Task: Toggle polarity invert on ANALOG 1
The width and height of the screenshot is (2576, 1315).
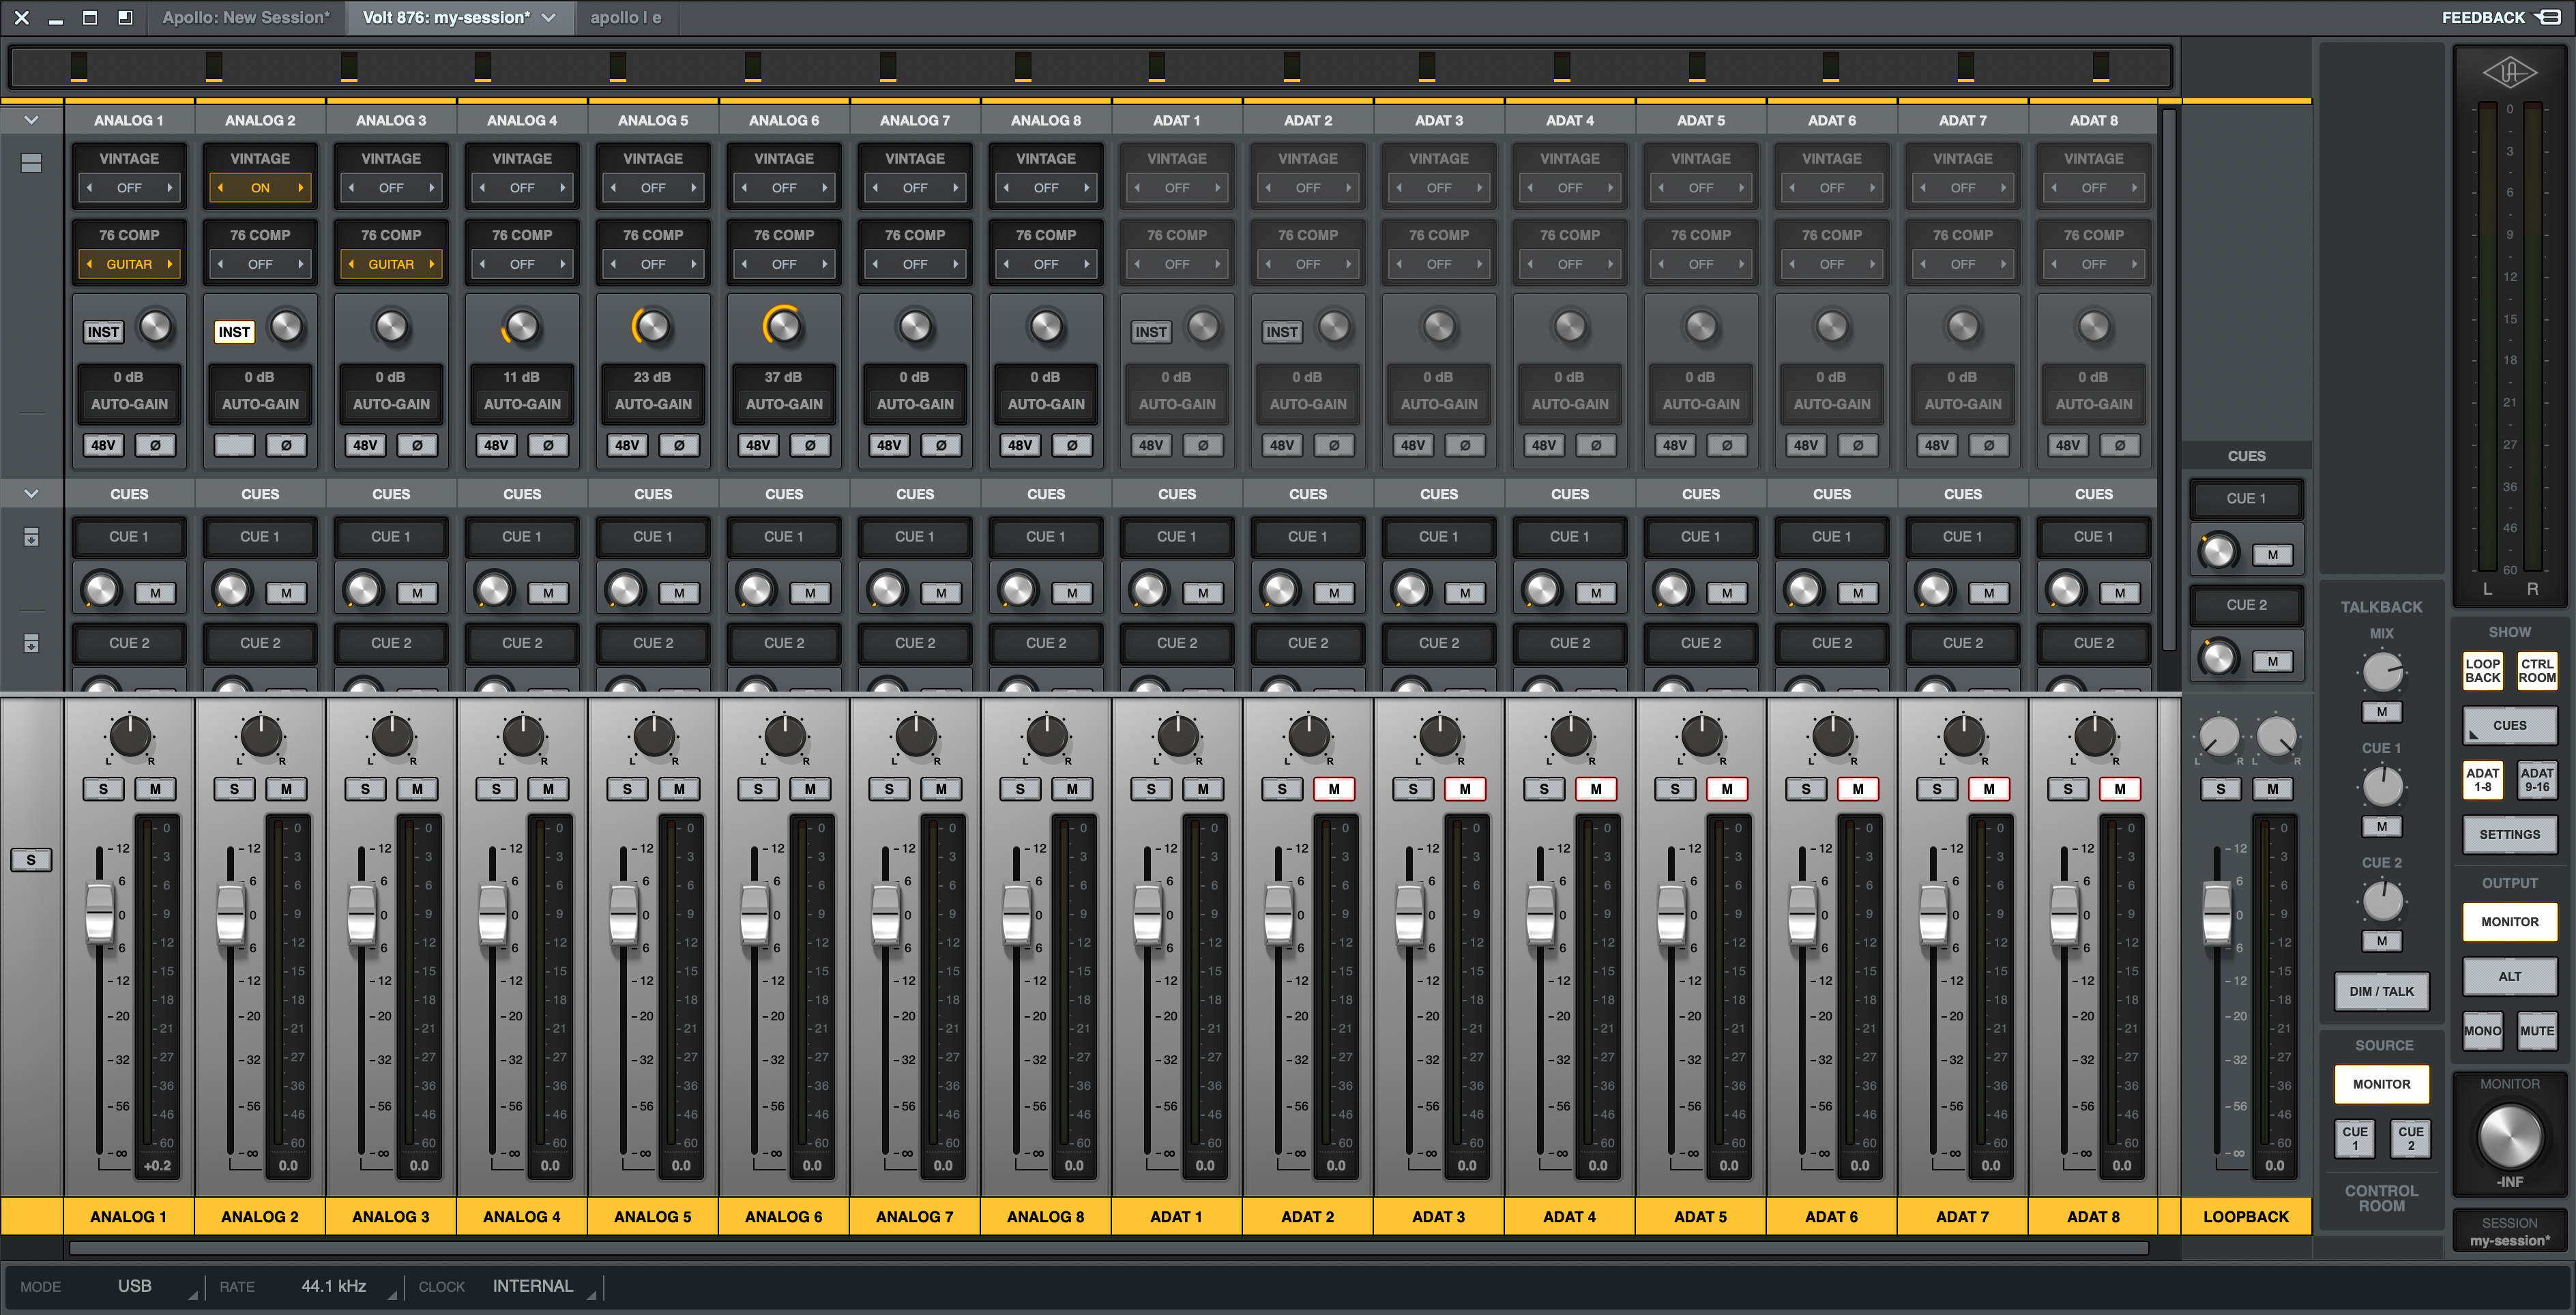Action: [155, 445]
